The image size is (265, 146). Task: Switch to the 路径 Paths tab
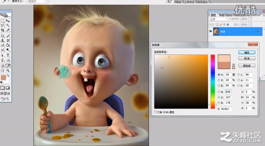[x=229, y=15]
